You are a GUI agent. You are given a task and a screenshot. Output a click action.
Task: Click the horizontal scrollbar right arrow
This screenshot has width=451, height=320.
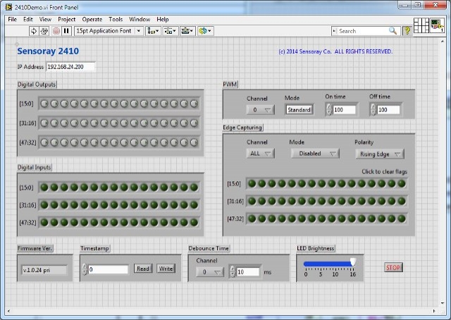434,311
